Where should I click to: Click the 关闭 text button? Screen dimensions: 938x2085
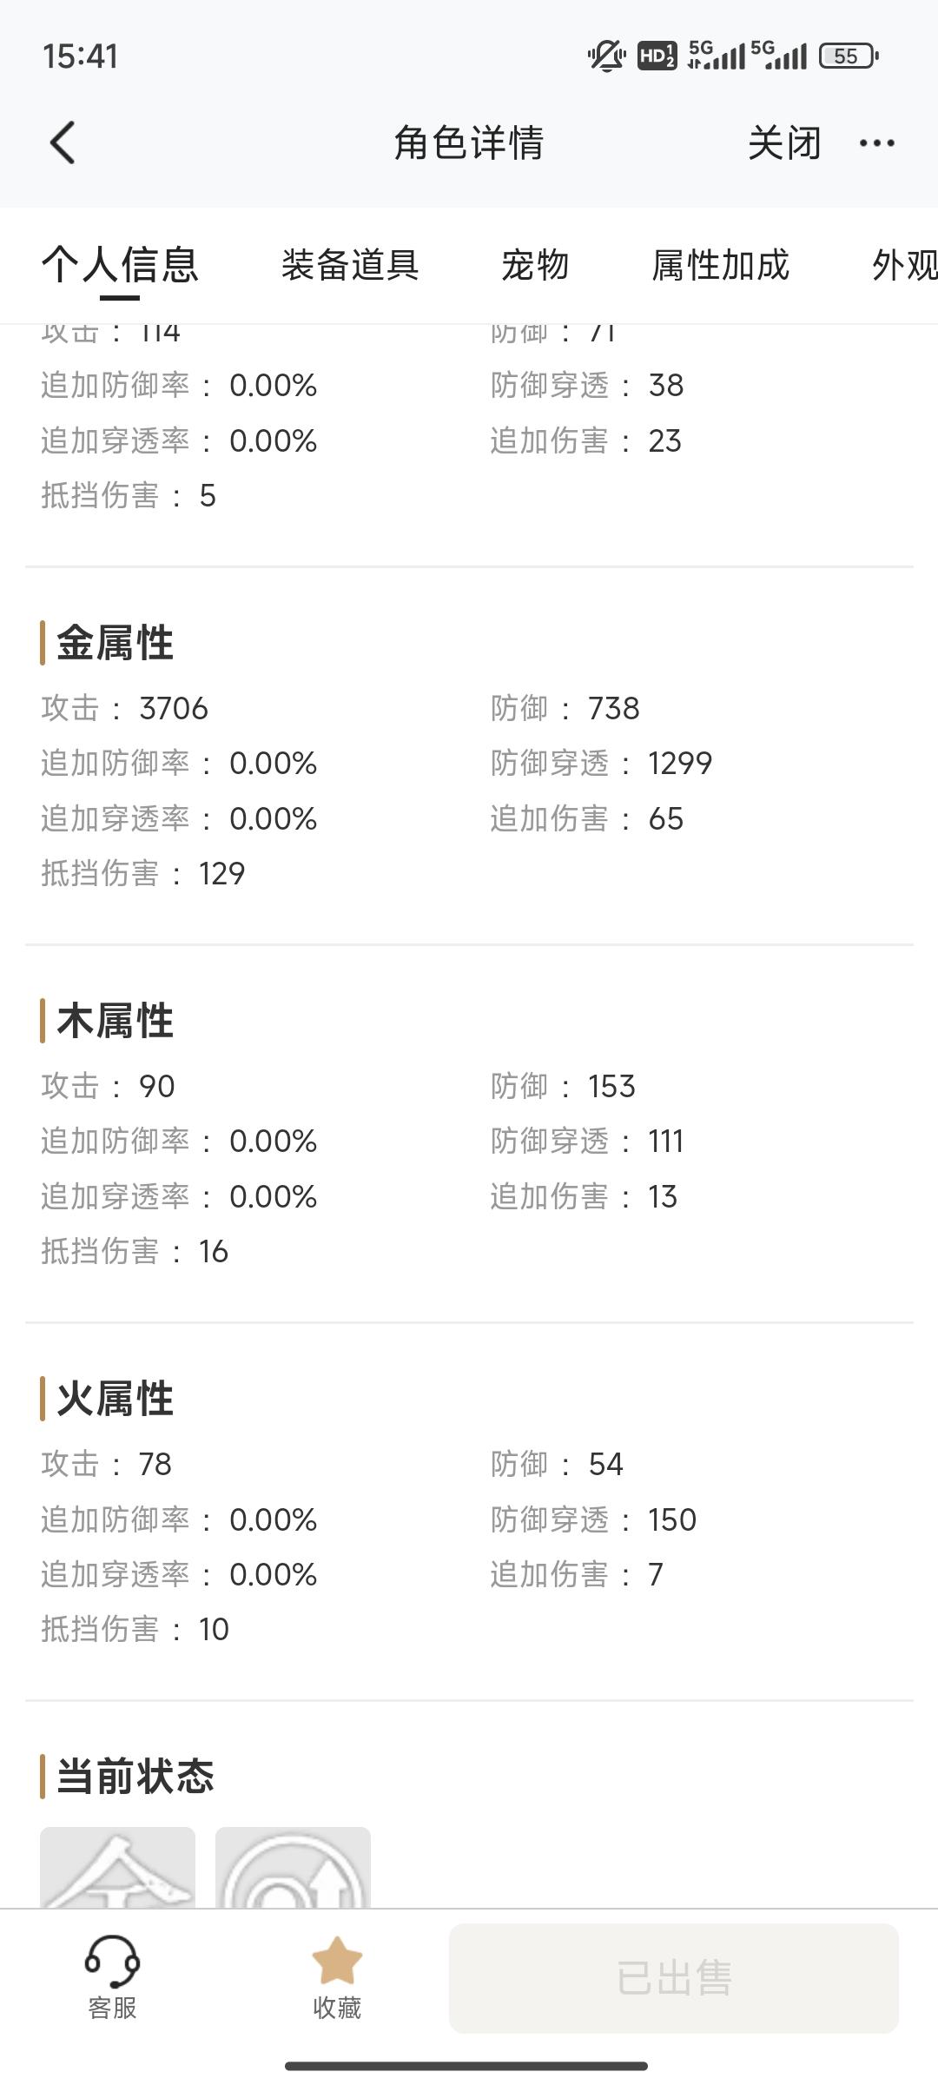coord(784,143)
